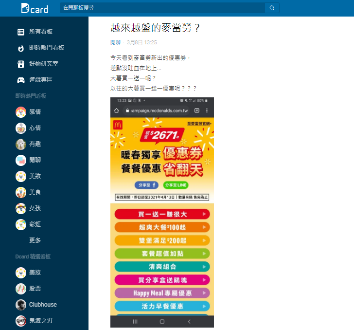Screen dimensions: 354x330
Task: Click the McDonald's logo in image
Action: pos(118,125)
